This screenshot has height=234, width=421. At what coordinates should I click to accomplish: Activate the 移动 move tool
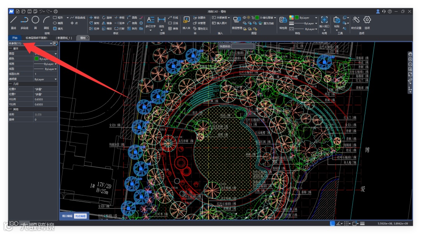[94, 18]
